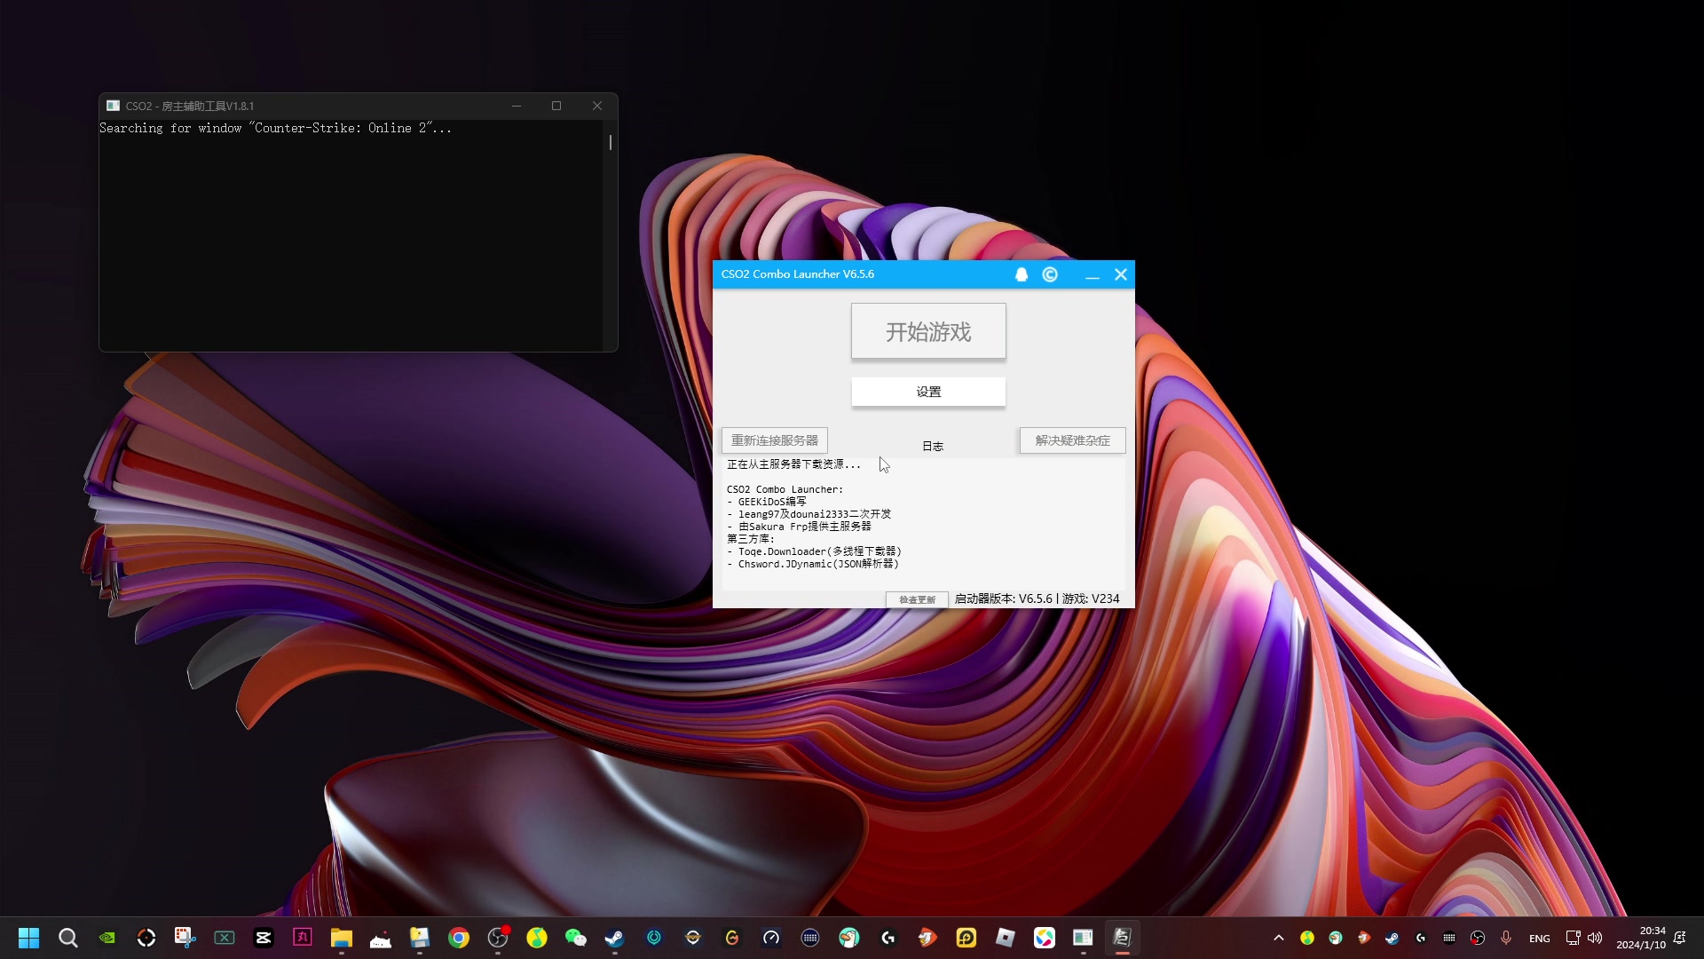Open NVIDIA app from taskbar
The width and height of the screenshot is (1704, 959).
tap(107, 938)
